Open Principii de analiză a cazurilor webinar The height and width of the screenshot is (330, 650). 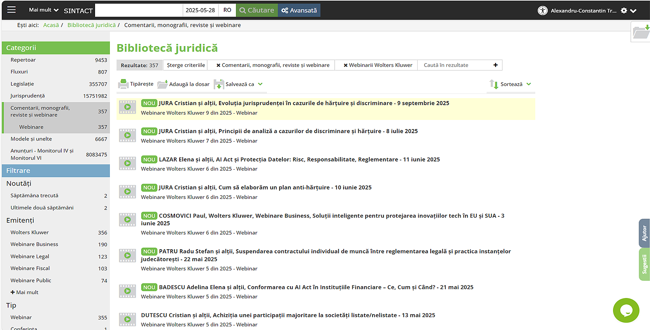point(288,131)
